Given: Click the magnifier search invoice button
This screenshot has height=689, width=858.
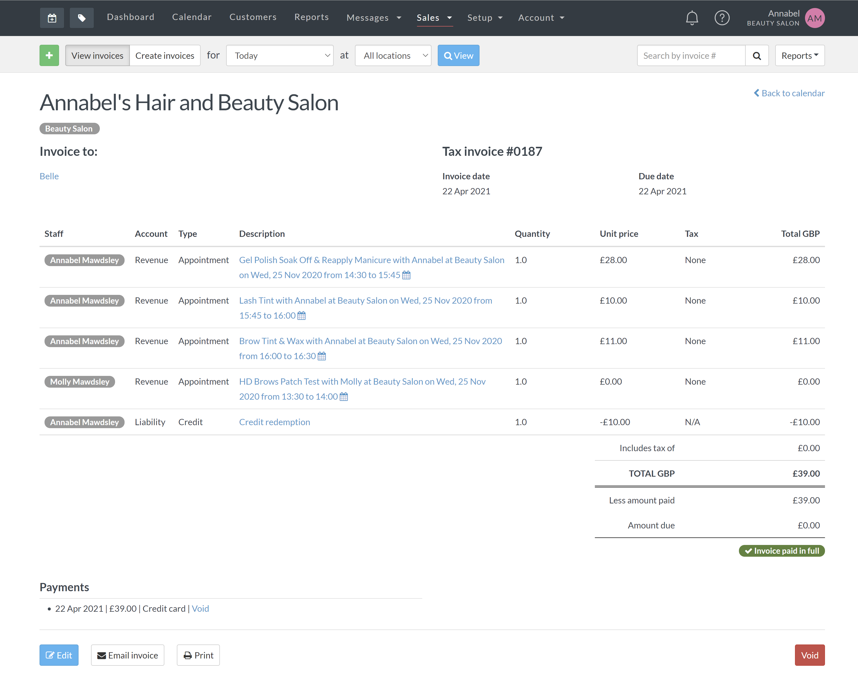Looking at the screenshot, I should pos(756,56).
